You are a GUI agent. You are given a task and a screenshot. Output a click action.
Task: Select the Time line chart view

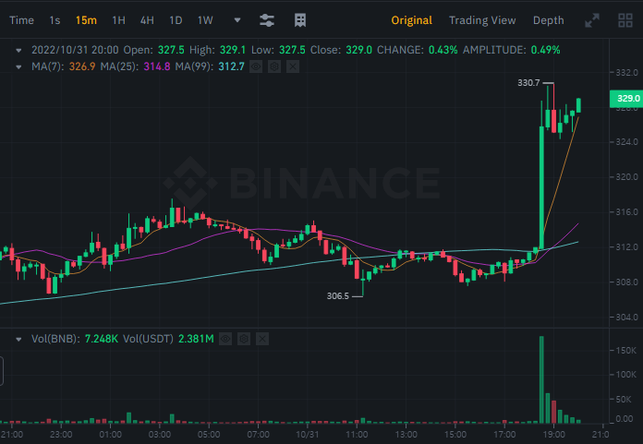coord(21,19)
